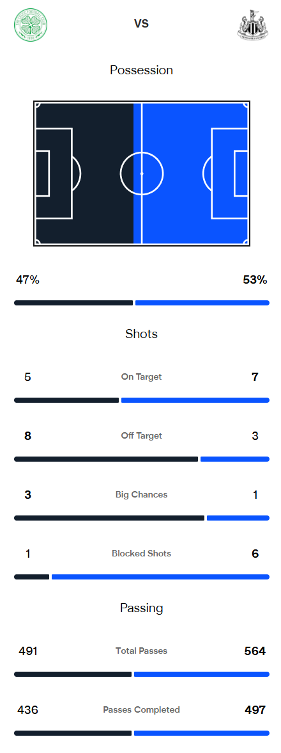Click the blue possession bar segment
Screen dimensions: 281x753
point(202,303)
